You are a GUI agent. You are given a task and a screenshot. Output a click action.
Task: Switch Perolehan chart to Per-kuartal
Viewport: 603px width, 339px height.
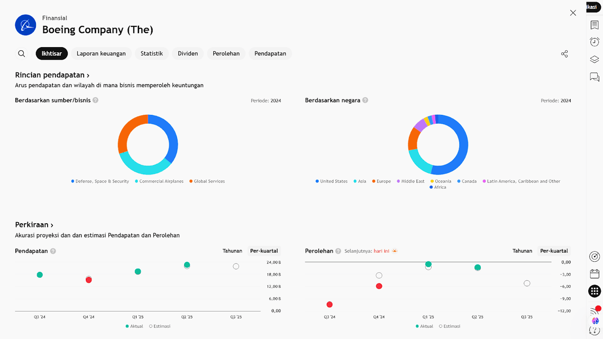[554, 251]
